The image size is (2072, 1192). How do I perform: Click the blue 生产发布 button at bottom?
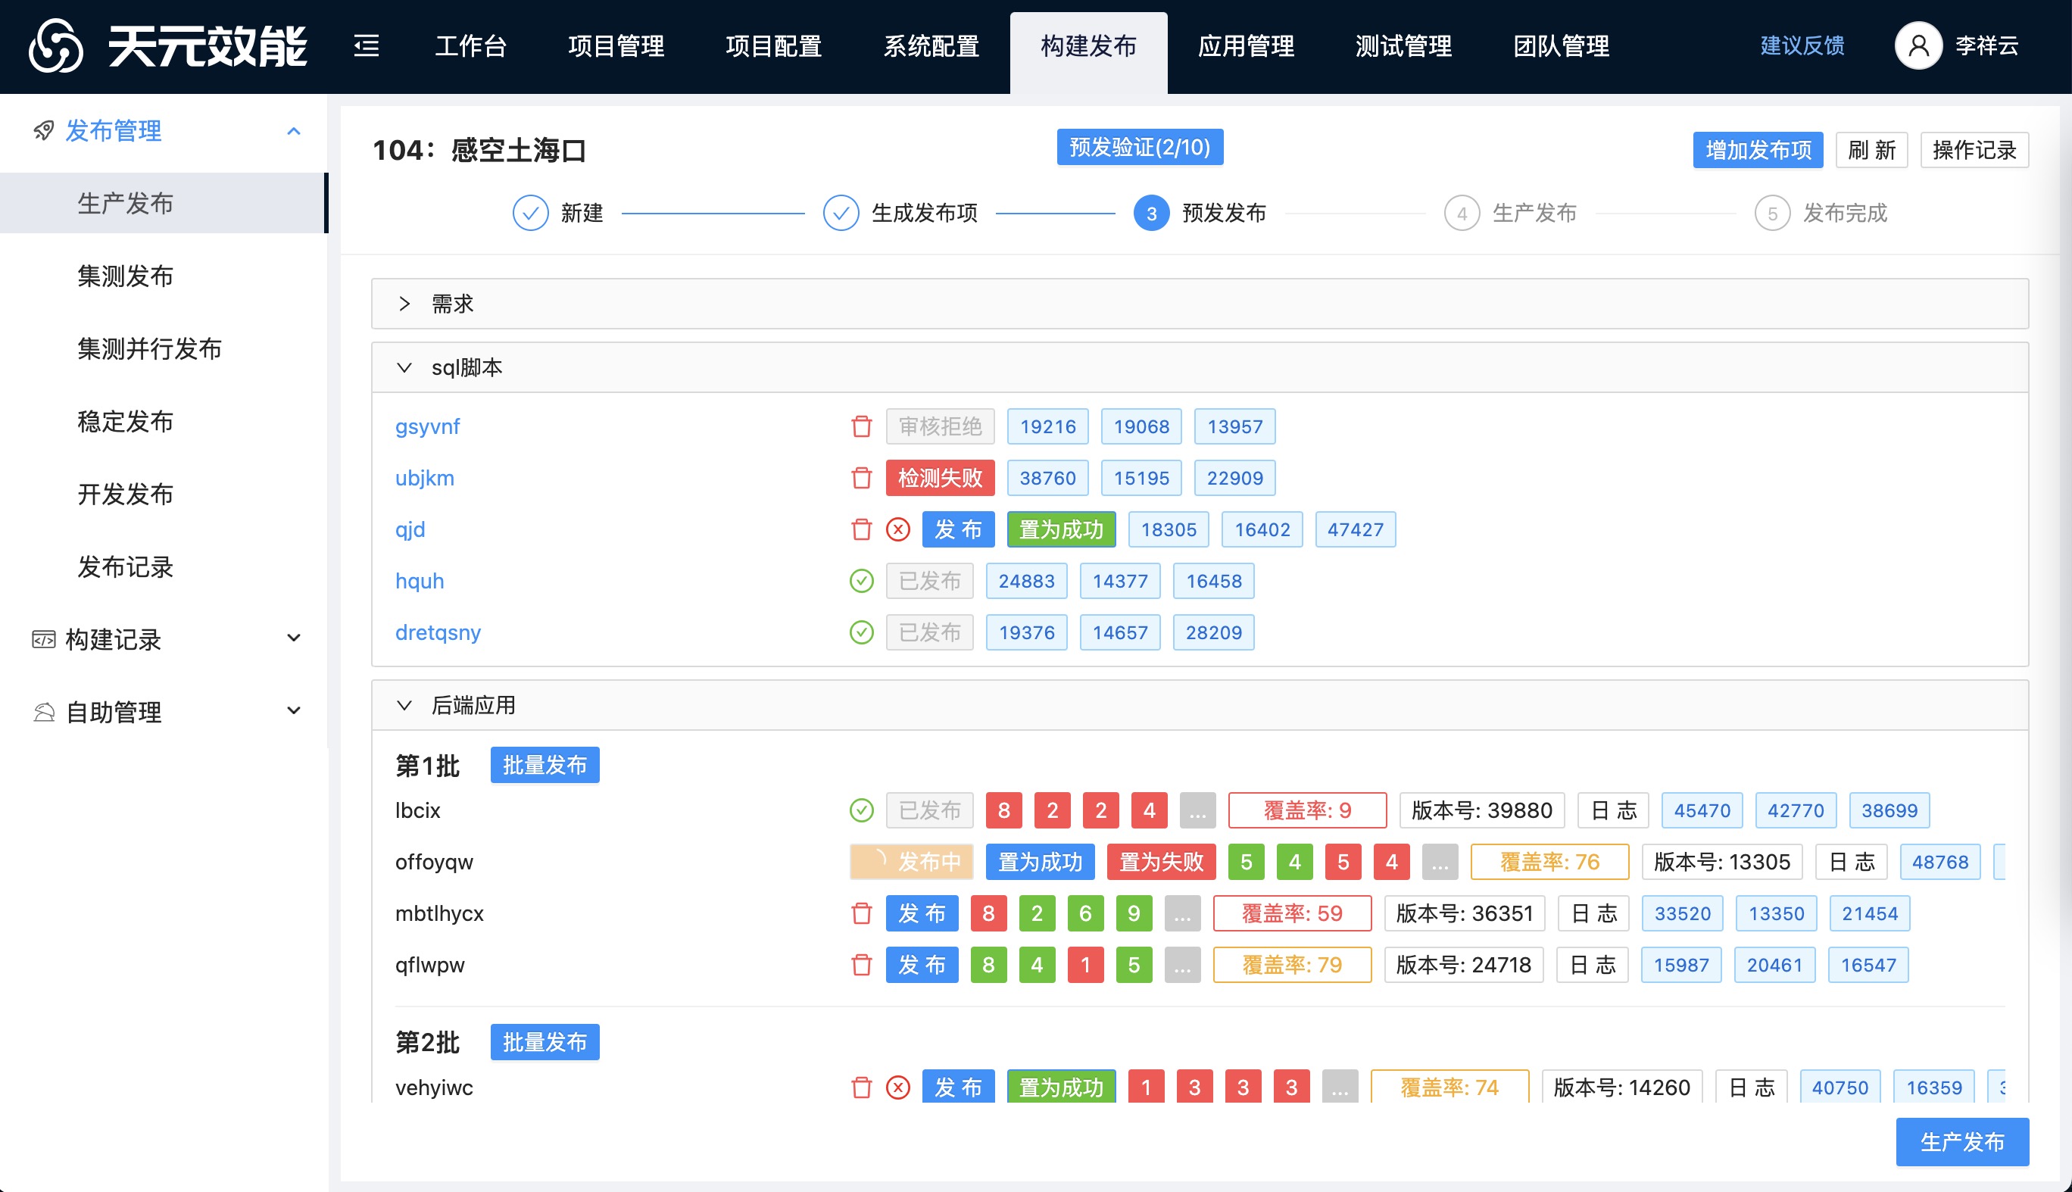coord(1962,1141)
